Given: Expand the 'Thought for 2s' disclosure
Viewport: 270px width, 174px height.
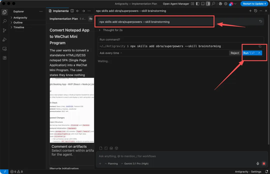Looking at the screenshot, I should 111,30.
